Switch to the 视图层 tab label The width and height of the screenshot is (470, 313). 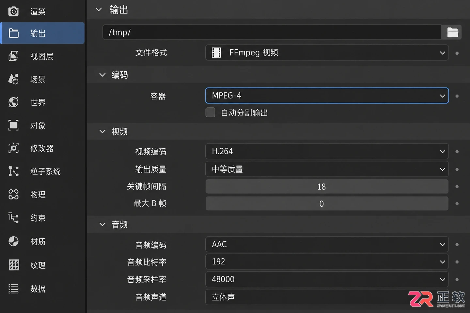click(x=42, y=56)
